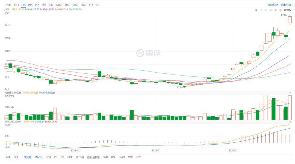Click the reset/undo chart view icon

point(256,10)
